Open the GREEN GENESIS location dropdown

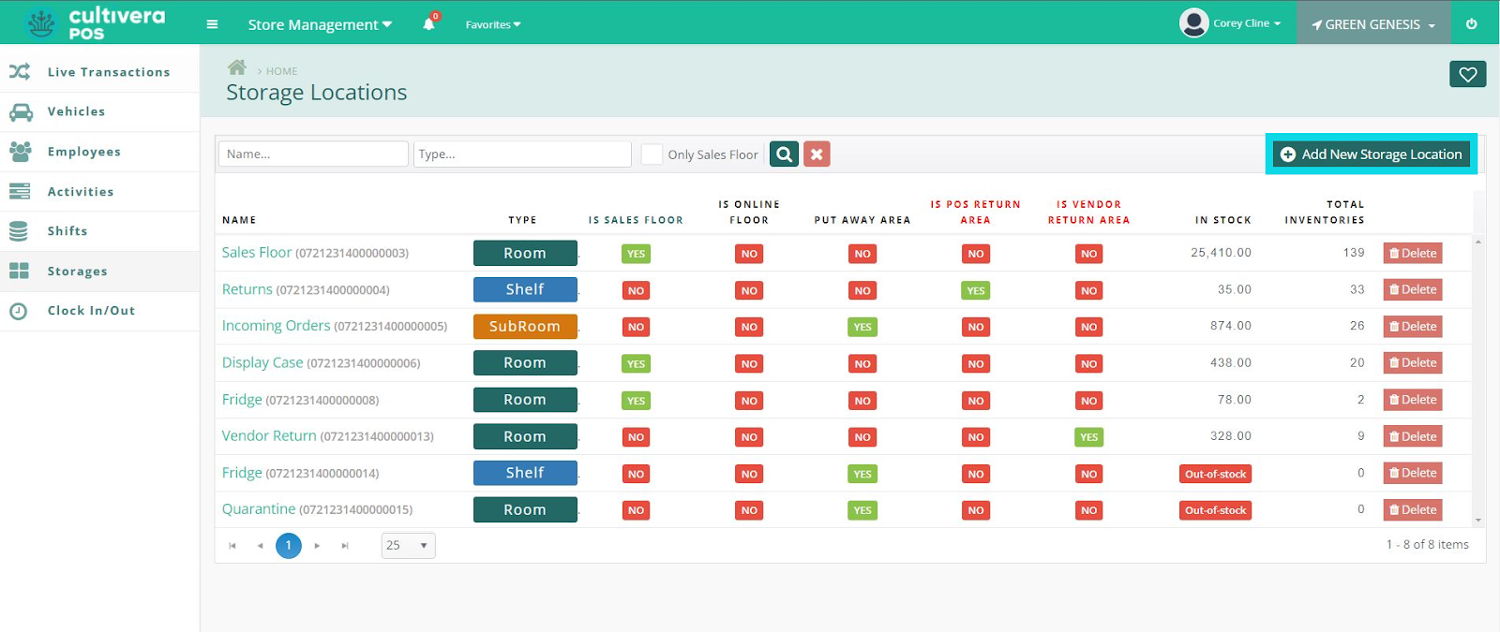[1373, 24]
